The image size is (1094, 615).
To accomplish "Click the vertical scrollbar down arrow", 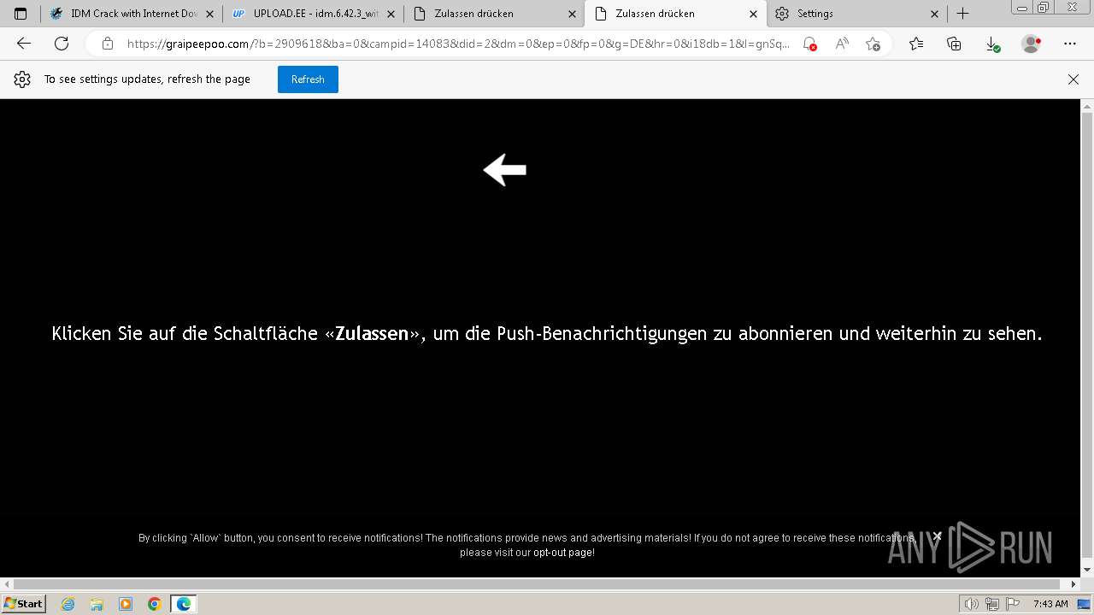I will click(x=1087, y=570).
